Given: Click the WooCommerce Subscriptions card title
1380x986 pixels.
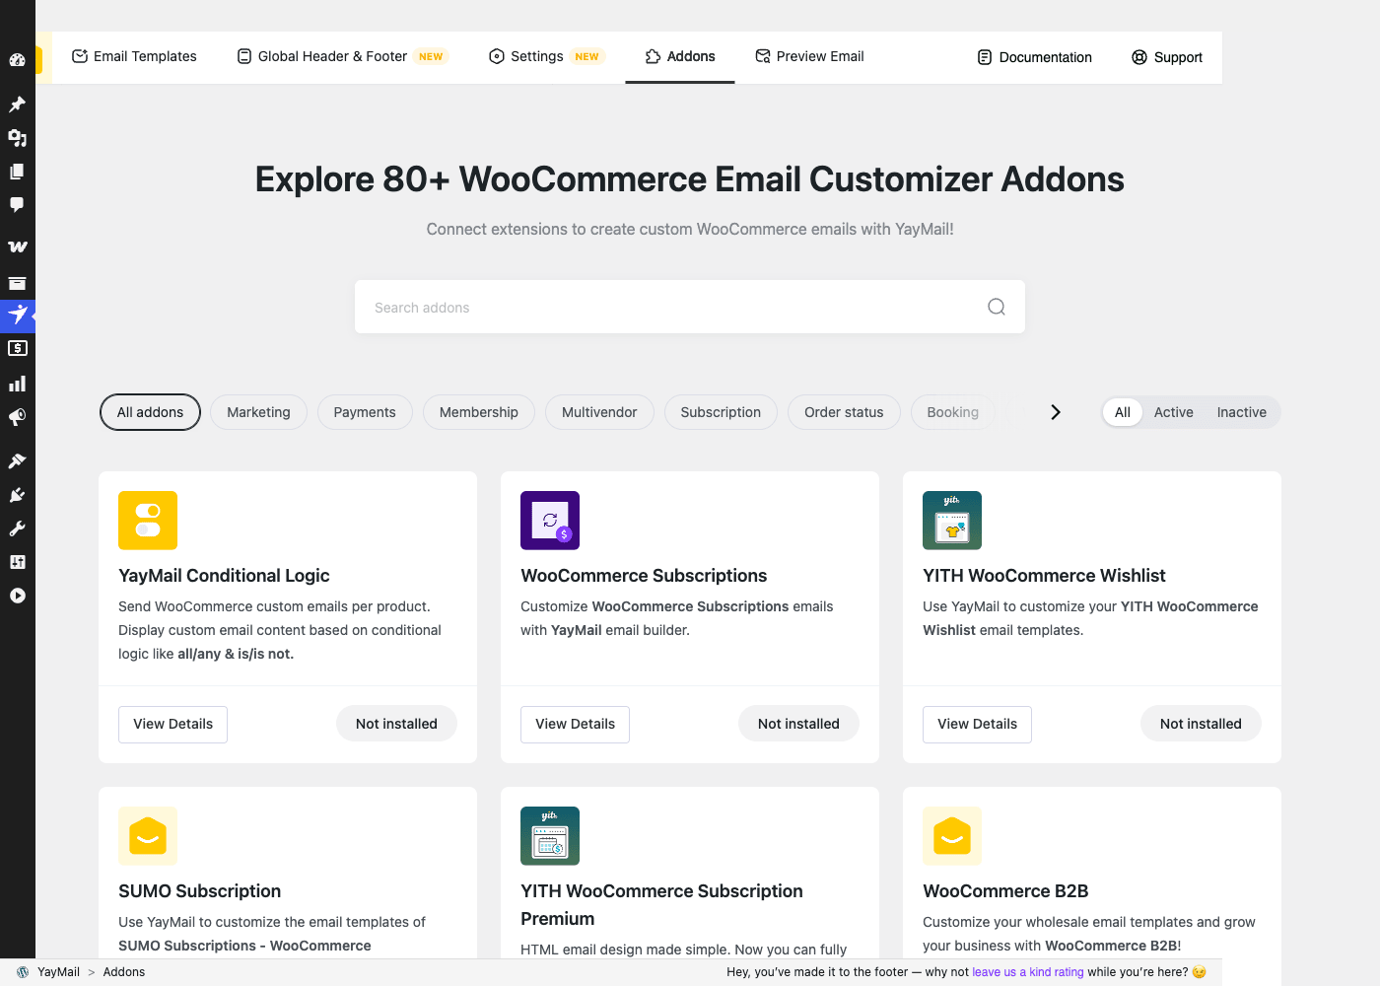Looking at the screenshot, I should [644, 576].
